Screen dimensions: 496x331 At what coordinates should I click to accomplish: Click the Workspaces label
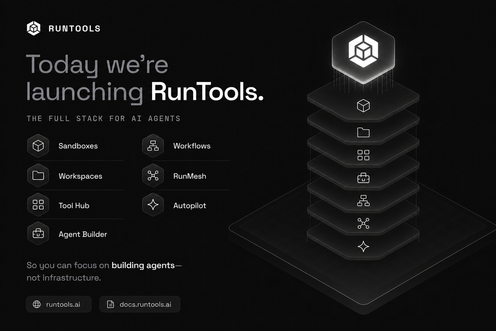click(80, 176)
